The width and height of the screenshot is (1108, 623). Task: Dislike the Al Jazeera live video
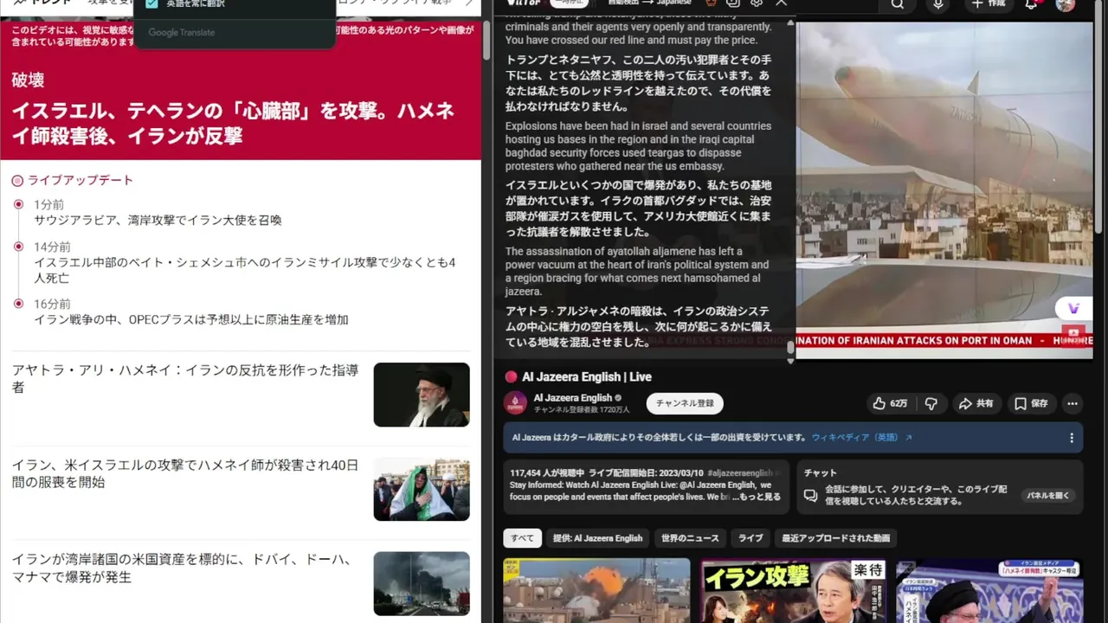[931, 403]
